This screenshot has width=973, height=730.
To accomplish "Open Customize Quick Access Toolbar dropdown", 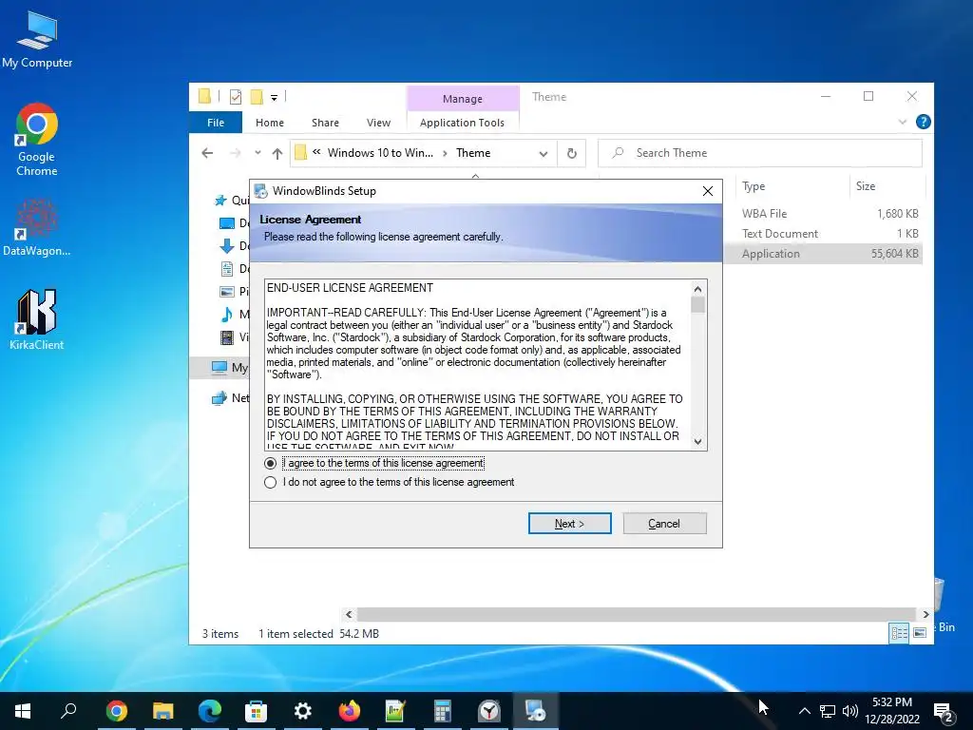I will click(x=274, y=98).
